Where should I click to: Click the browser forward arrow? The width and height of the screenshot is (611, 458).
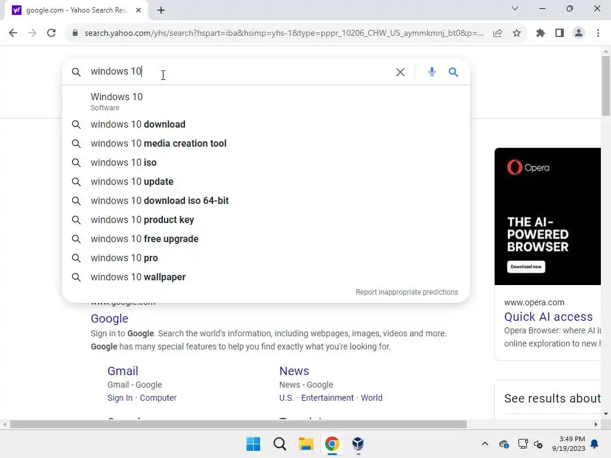click(x=32, y=33)
